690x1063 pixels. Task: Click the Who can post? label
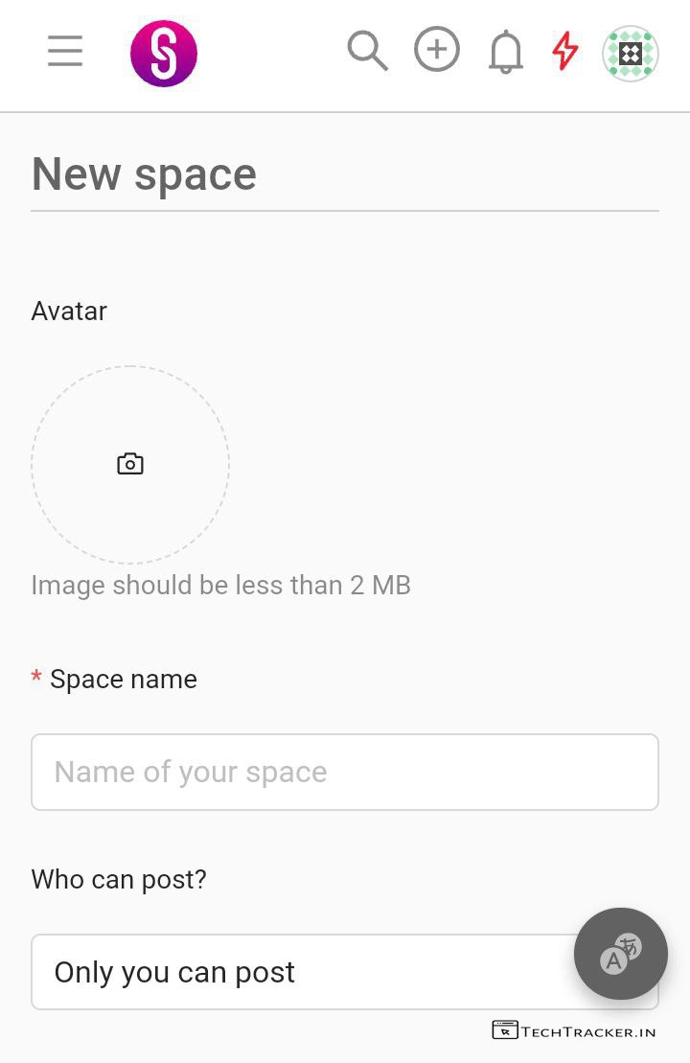(x=119, y=879)
